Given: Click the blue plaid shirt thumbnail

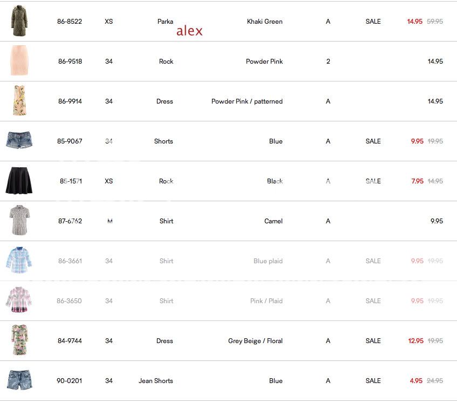Looking at the screenshot, I should [x=19, y=261].
